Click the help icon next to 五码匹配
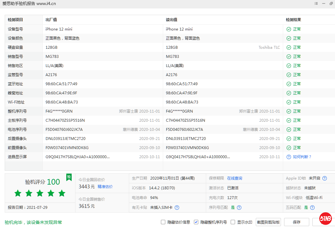The image size is (335, 228). coord(312,208)
